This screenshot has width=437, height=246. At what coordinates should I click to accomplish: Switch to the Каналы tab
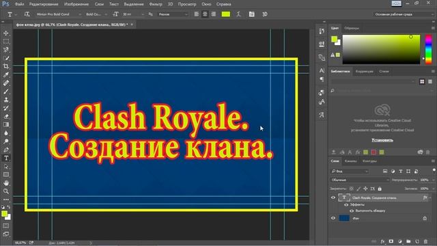pos(350,161)
